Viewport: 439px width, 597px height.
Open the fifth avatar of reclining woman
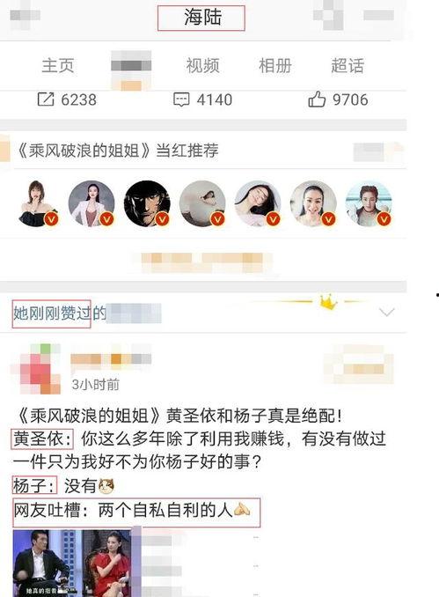point(258,203)
